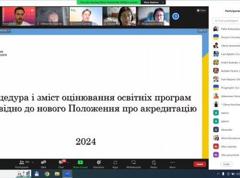
Task: Select Ivan Nazarov in the participant list
Action: [227, 79]
